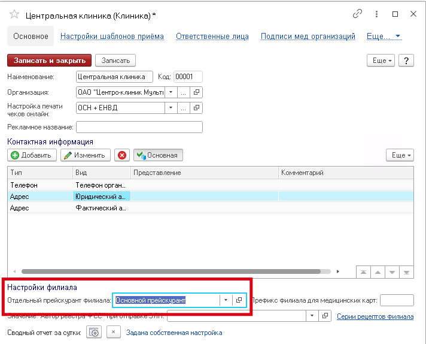This screenshot has width=426, height=344.
Task: Click the red delete contact info icon
Action: [123, 155]
